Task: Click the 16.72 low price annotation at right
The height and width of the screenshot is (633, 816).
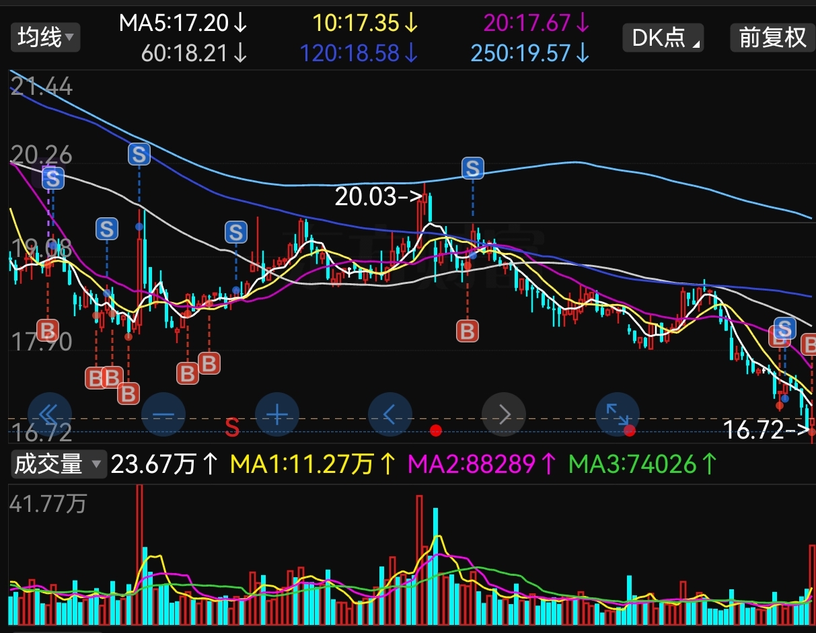Action: 766,429
